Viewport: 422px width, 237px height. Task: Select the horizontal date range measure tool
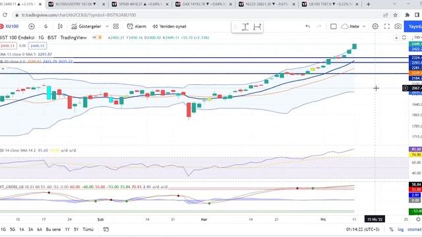257,27
